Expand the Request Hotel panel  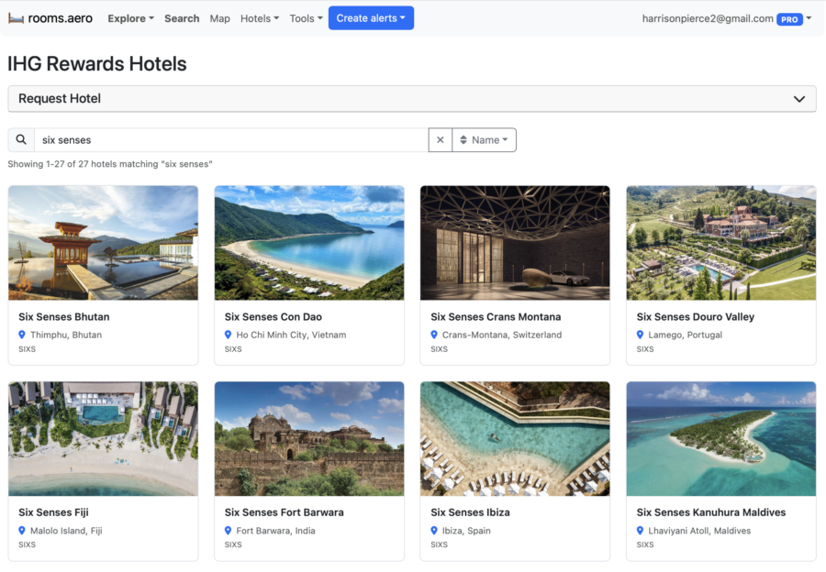pos(412,99)
